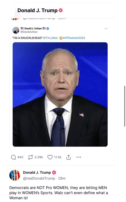Open @realDonaldTrump handle on lower post
The height and width of the screenshot is (202, 126).
point(39,178)
